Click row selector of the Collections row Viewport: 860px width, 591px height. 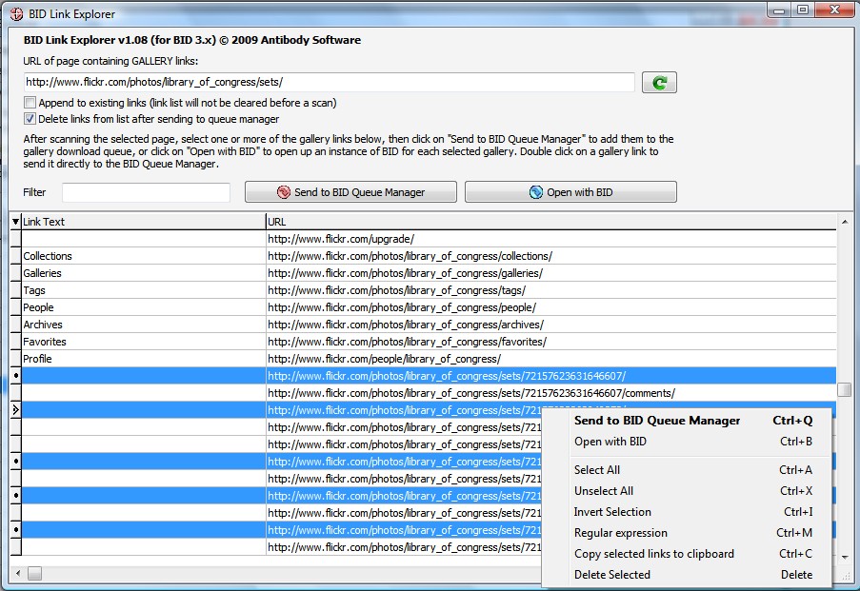pyautogui.click(x=15, y=256)
